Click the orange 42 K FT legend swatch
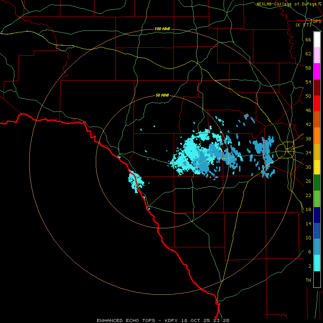323x323 pixels. point(317,136)
